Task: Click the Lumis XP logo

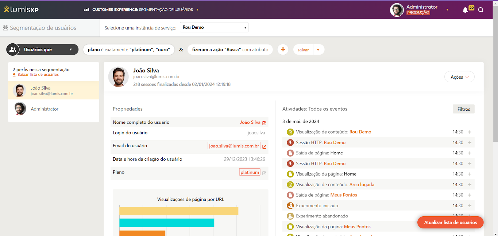Action: [x=21, y=9]
